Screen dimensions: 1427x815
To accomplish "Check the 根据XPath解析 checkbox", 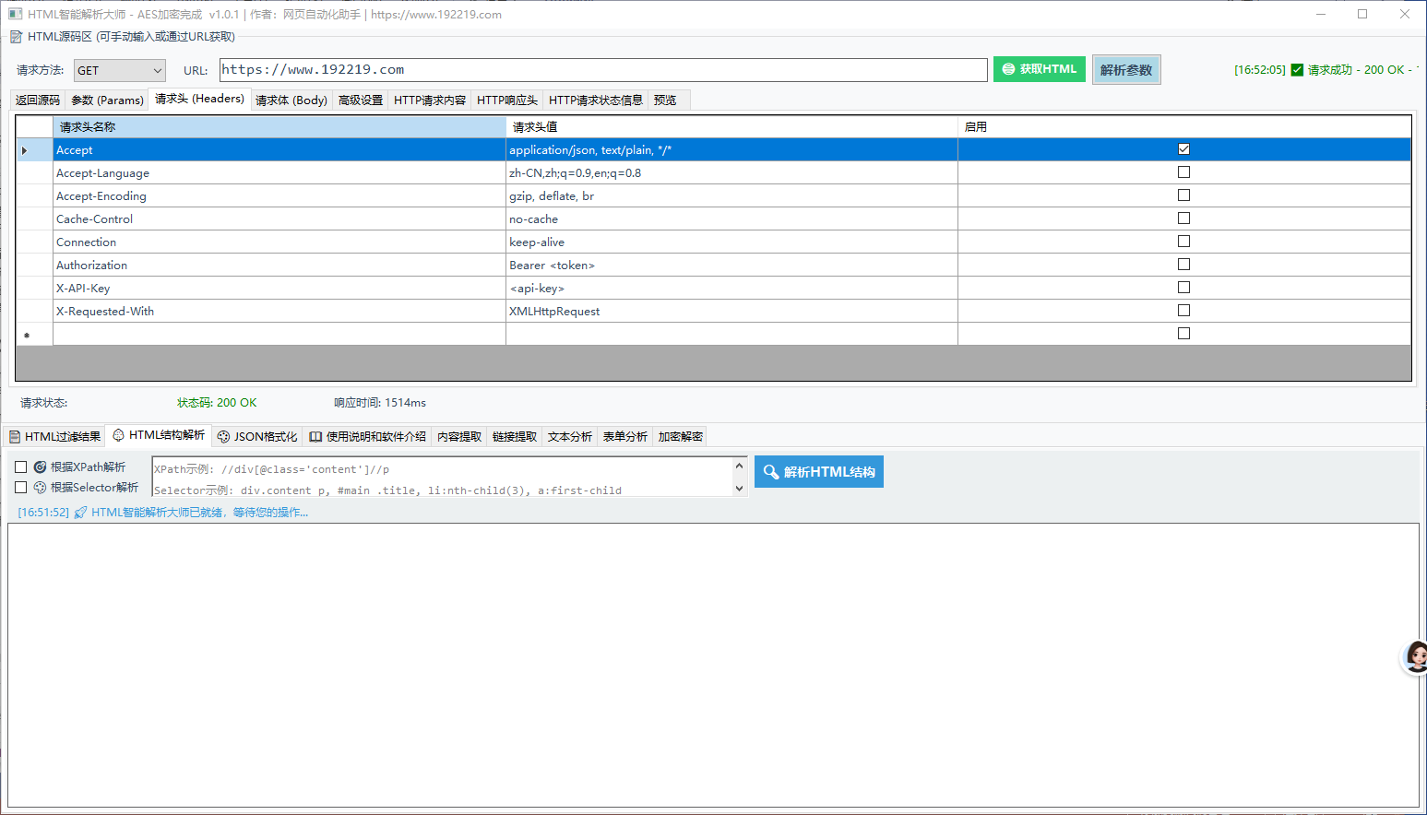I will coord(20,467).
